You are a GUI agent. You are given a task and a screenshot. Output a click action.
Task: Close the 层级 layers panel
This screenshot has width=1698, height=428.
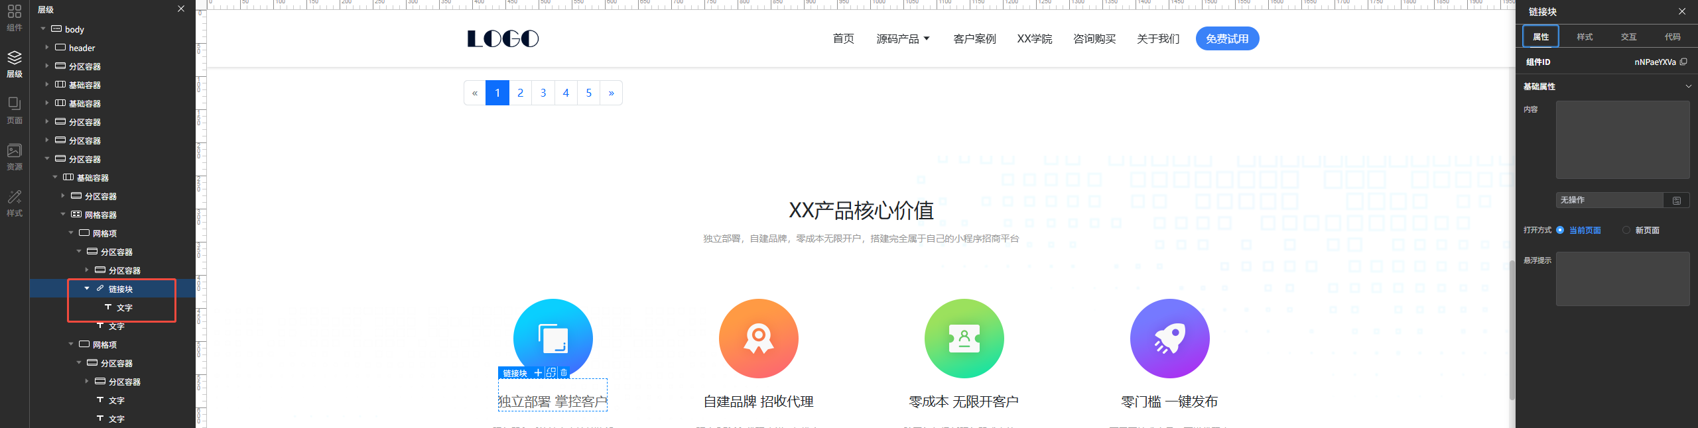tap(181, 9)
